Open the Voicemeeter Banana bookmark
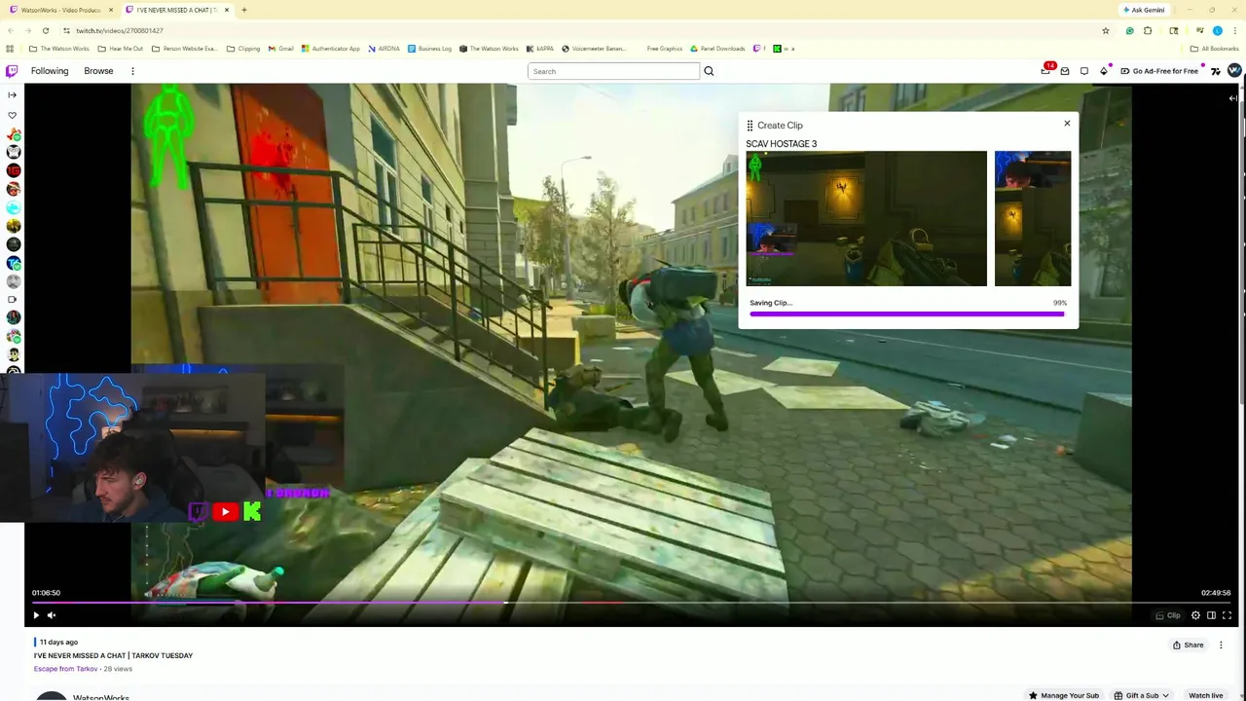Image resolution: width=1246 pixels, height=701 pixels. [x=593, y=49]
